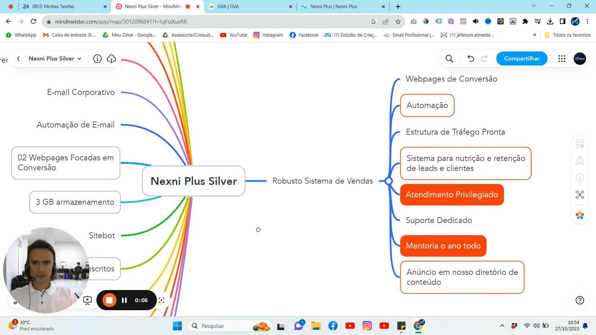This screenshot has height=335, width=596.
Task: Click the Windows taskbar search box
Action: point(230,326)
